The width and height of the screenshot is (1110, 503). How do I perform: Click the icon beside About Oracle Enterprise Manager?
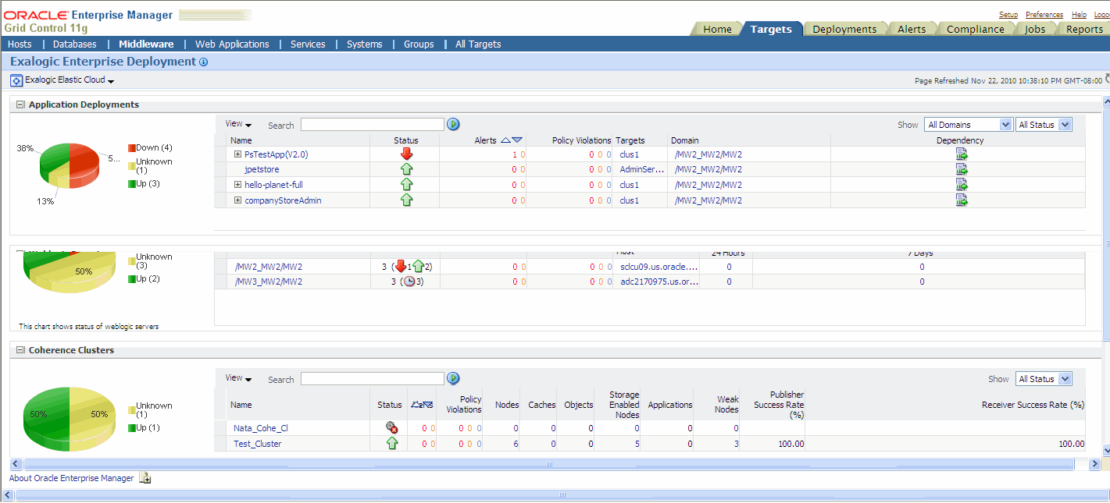(x=145, y=478)
